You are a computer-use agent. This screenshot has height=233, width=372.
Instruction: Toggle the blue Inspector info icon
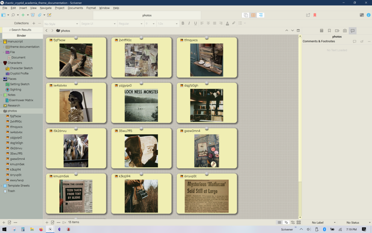[368, 15]
